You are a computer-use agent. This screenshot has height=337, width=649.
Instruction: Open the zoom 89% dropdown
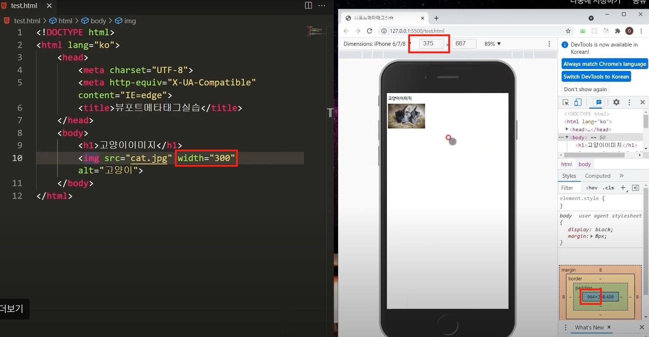tap(492, 44)
